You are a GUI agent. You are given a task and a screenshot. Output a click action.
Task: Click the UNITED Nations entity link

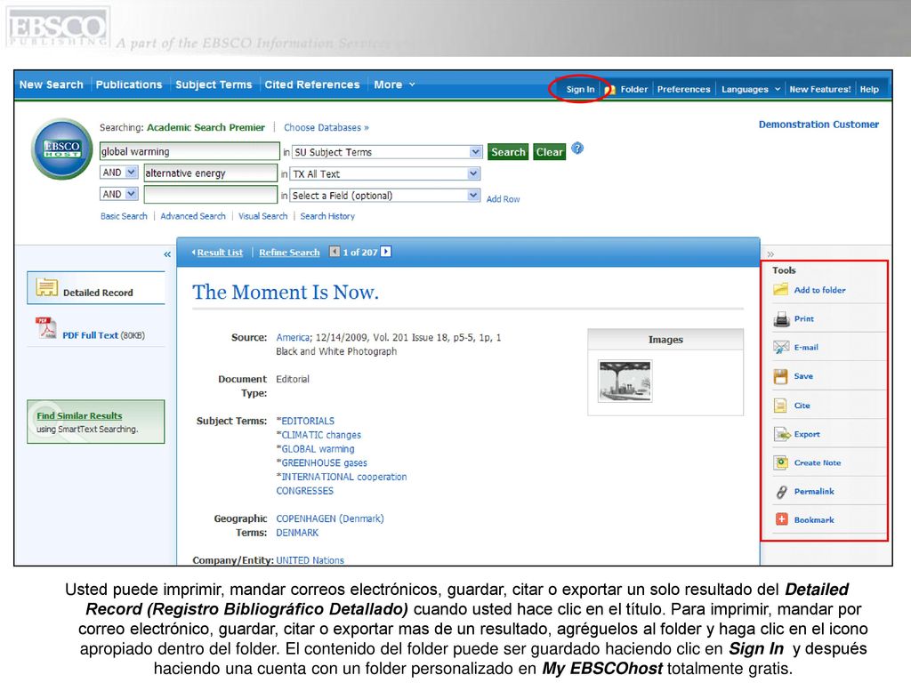click(x=310, y=560)
